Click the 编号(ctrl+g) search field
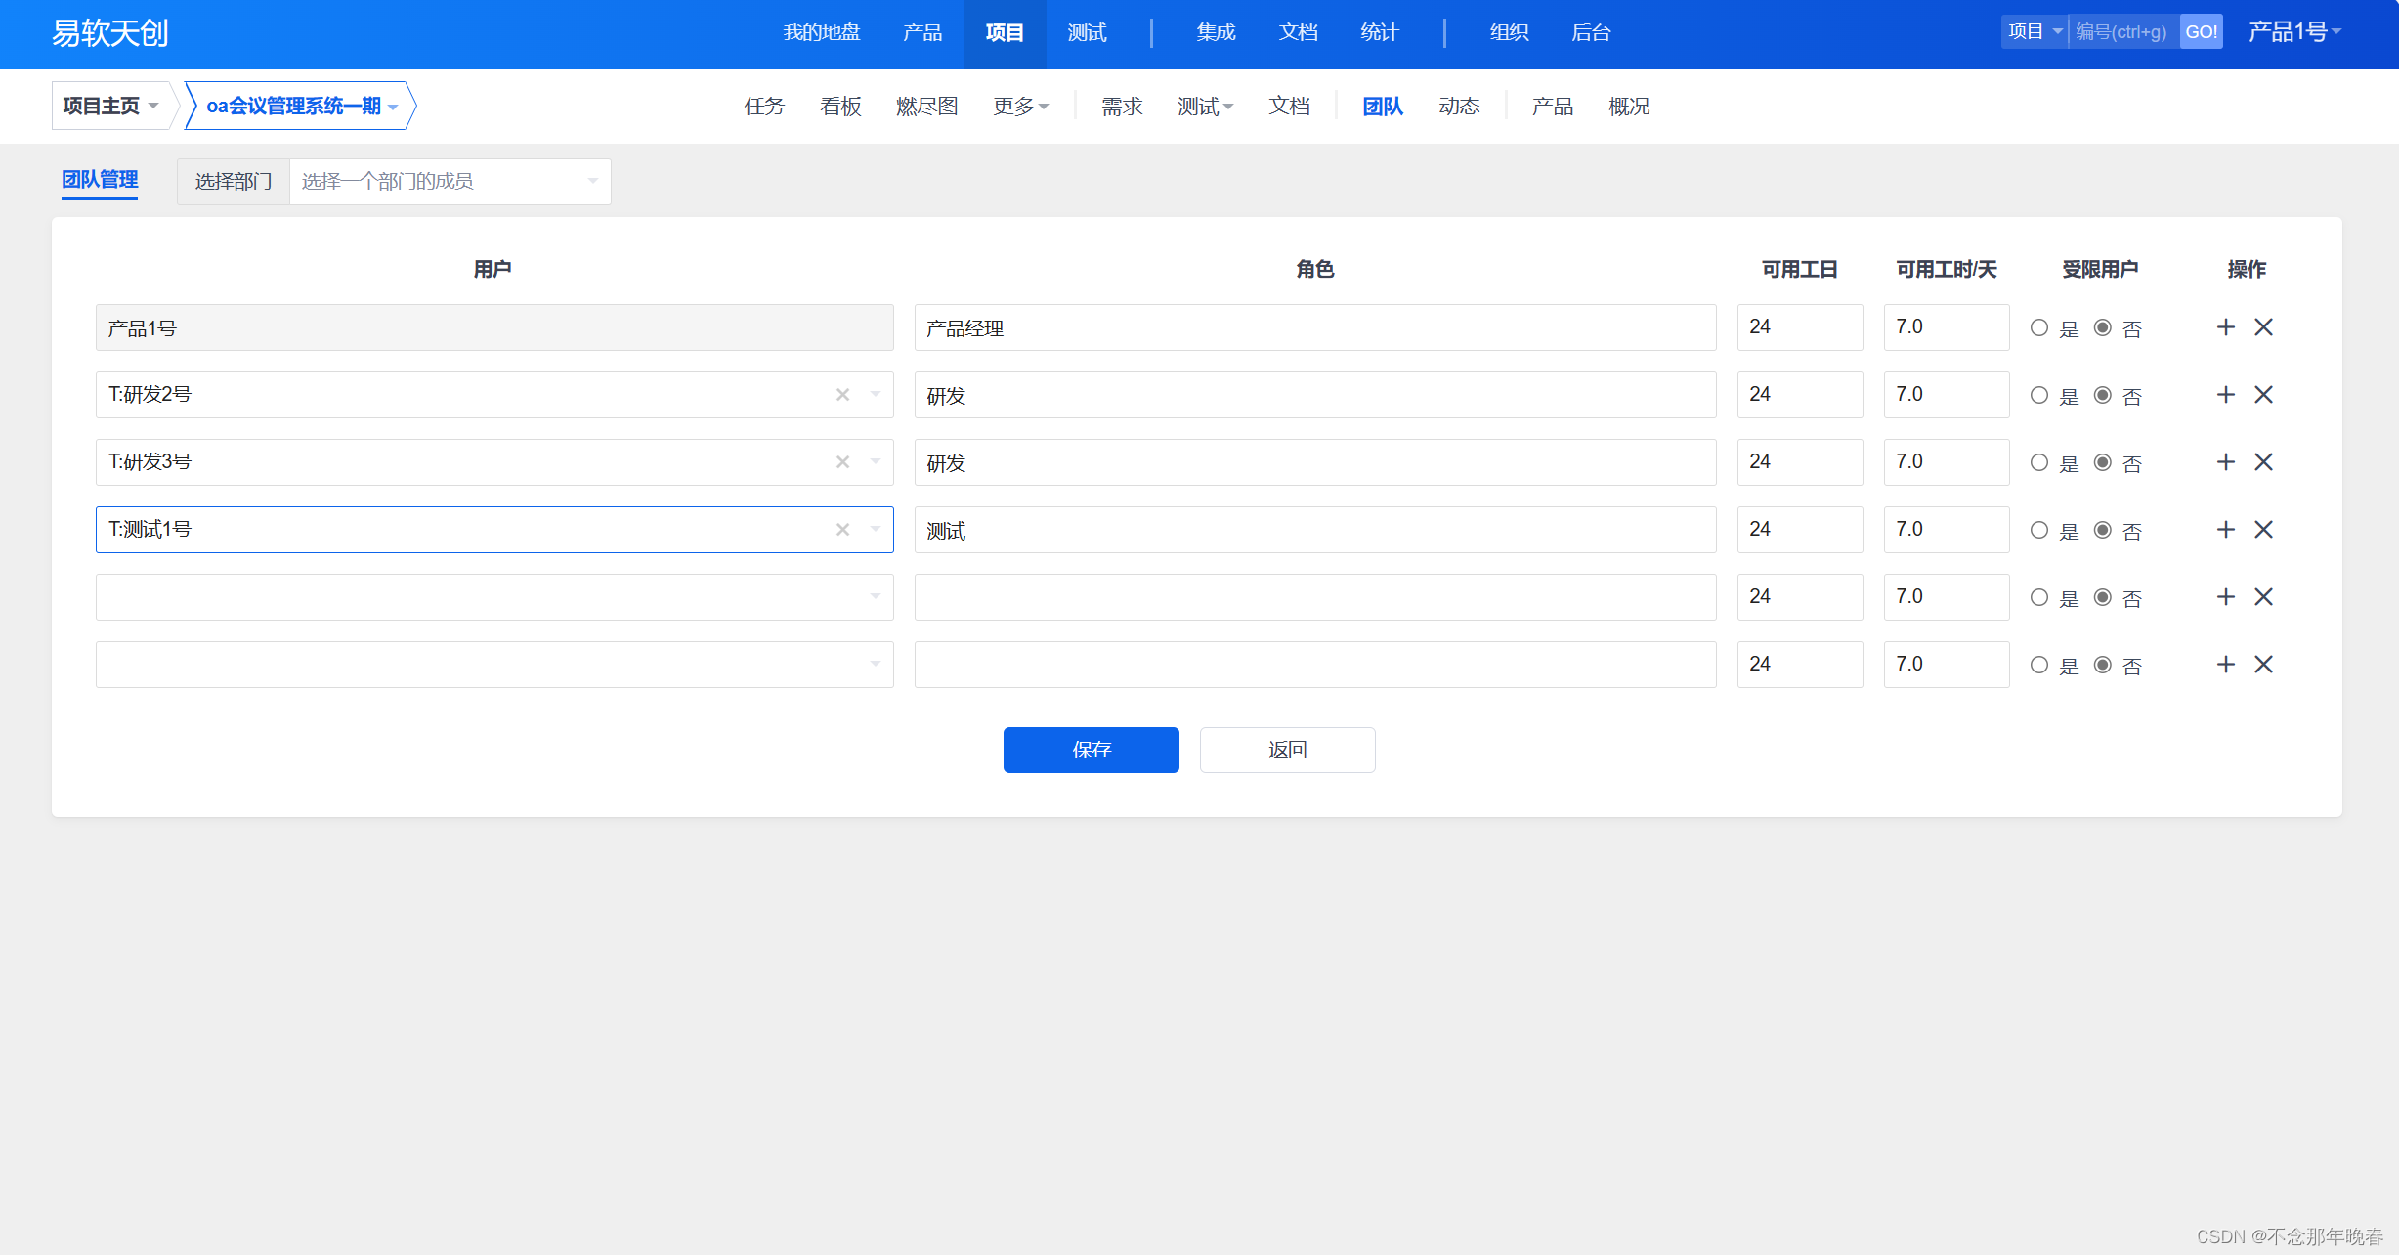The height and width of the screenshot is (1255, 2399). click(x=2122, y=32)
